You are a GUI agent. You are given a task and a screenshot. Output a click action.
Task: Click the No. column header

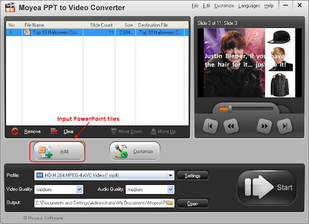tap(14, 25)
